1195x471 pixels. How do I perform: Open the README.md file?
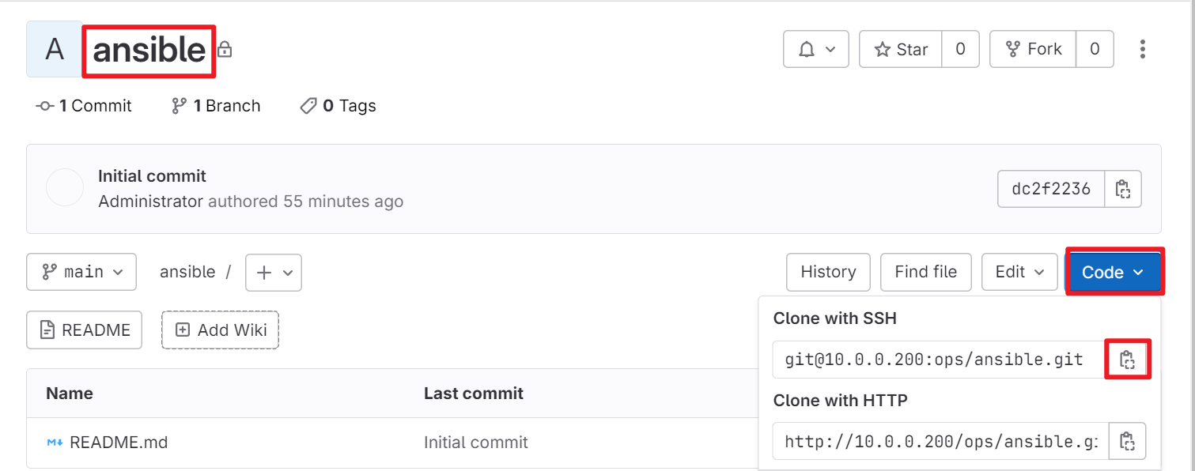pyautogui.click(x=119, y=443)
